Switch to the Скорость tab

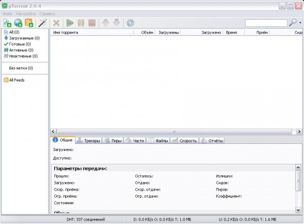pyautogui.click(x=184, y=141)
